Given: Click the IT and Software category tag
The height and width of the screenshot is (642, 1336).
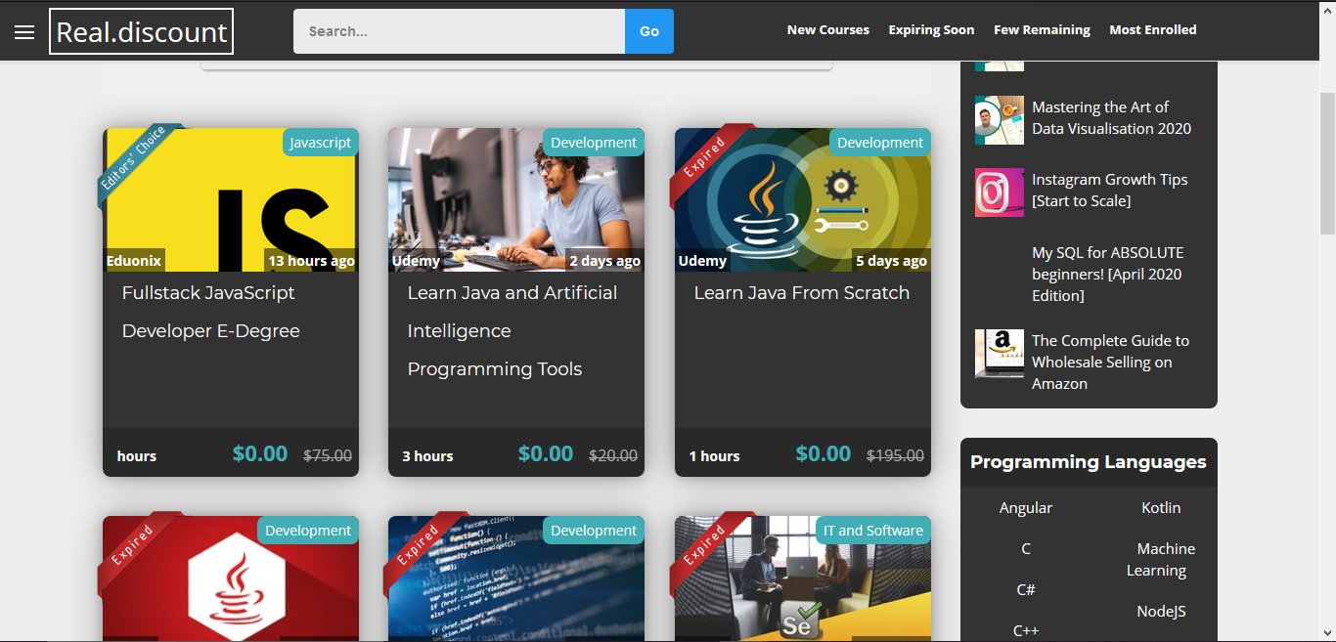Looking at the screenshot, I should (x=873, y=531).
